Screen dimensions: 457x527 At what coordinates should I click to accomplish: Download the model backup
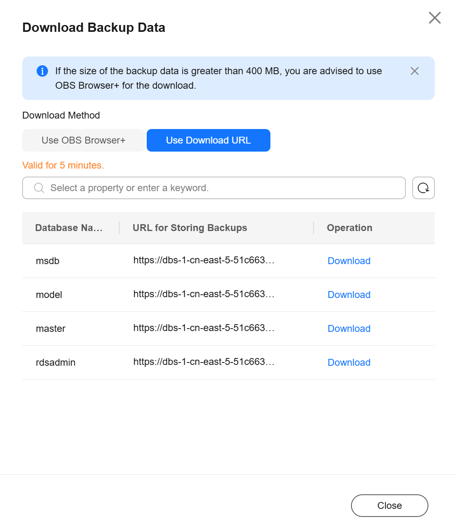tap(349, 295)
